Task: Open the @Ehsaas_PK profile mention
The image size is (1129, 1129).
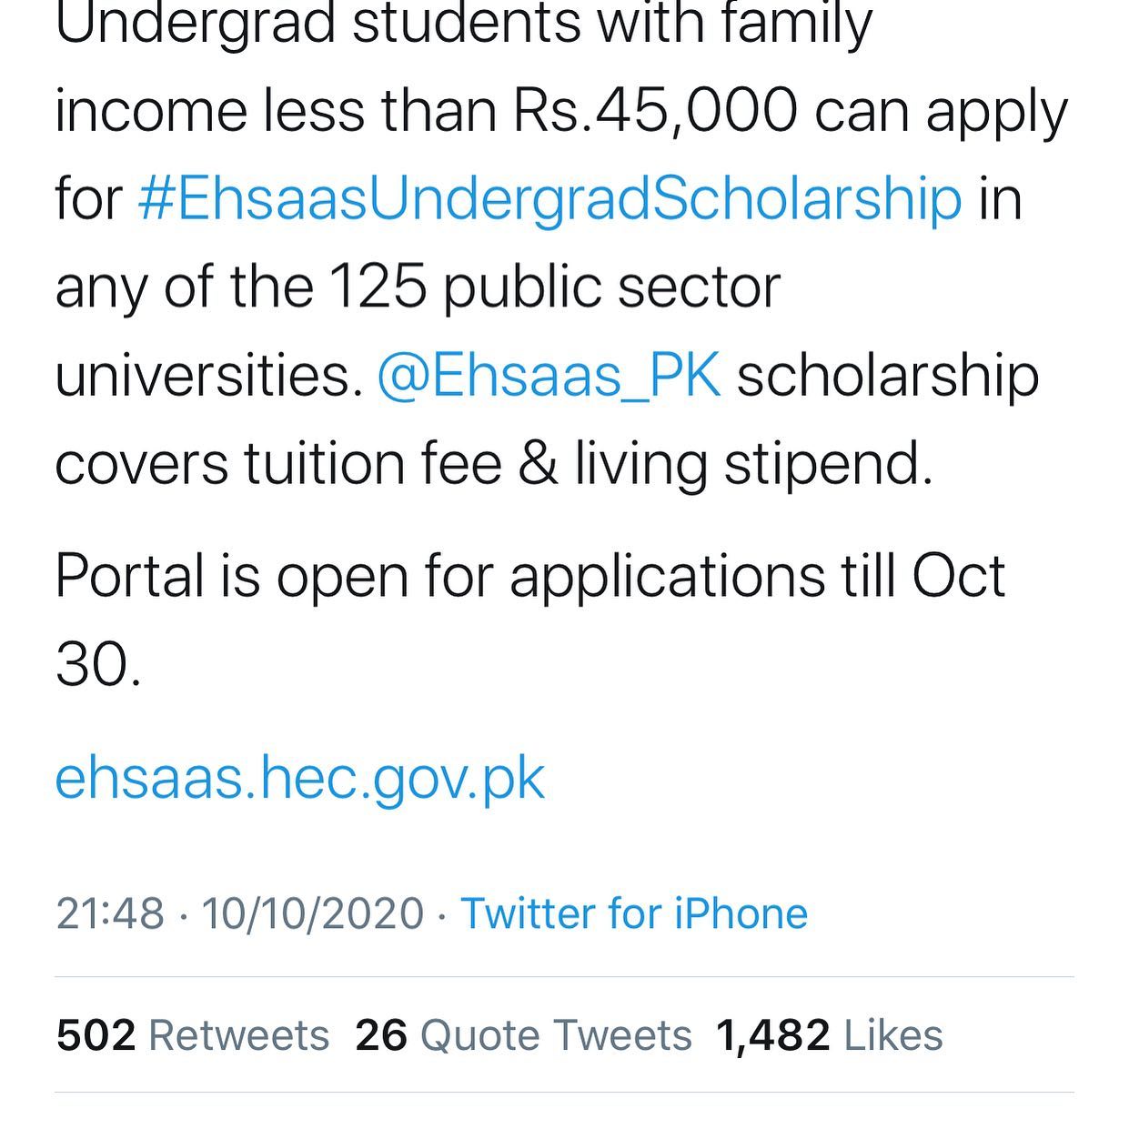Action: click(x=549, y=376)
